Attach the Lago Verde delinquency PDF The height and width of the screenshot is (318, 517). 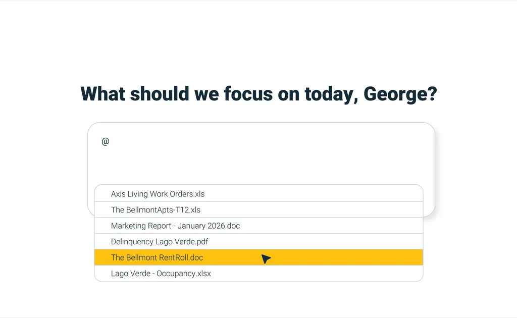(160, 242)
